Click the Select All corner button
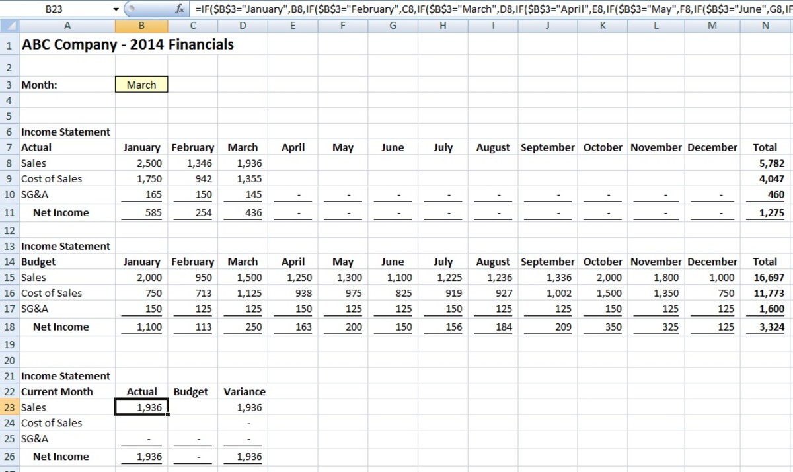The width and height of the screenshot is (793, 472). [x=9, y=26]
